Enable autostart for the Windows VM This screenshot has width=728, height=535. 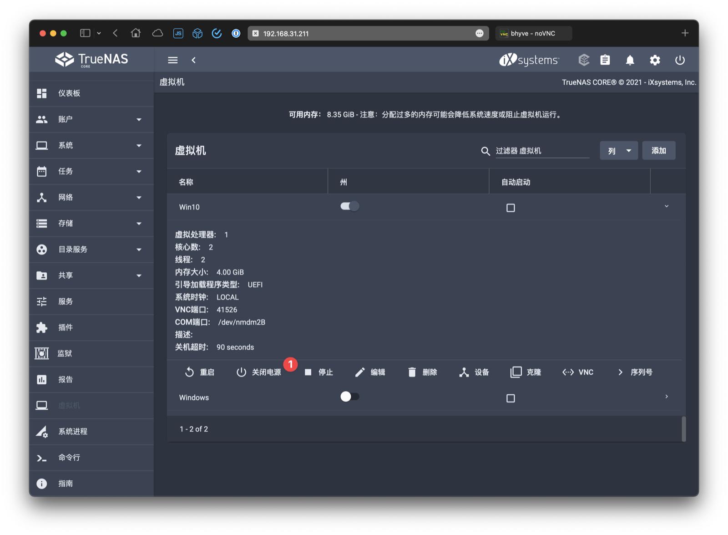coord(511,397)
